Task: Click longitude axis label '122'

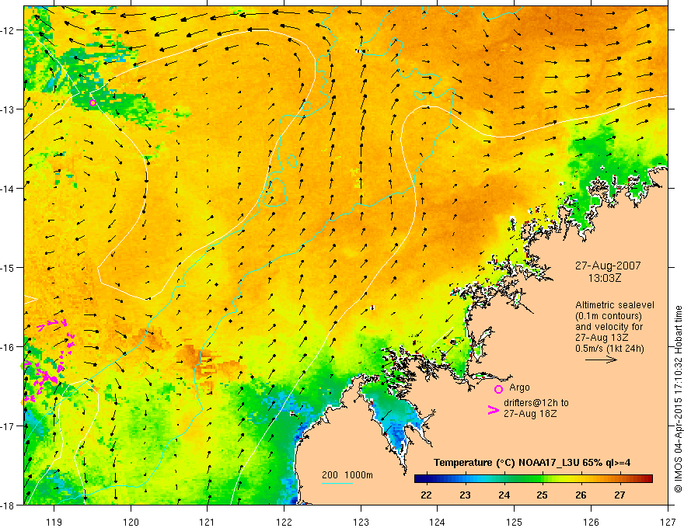Action: point(284,522)
